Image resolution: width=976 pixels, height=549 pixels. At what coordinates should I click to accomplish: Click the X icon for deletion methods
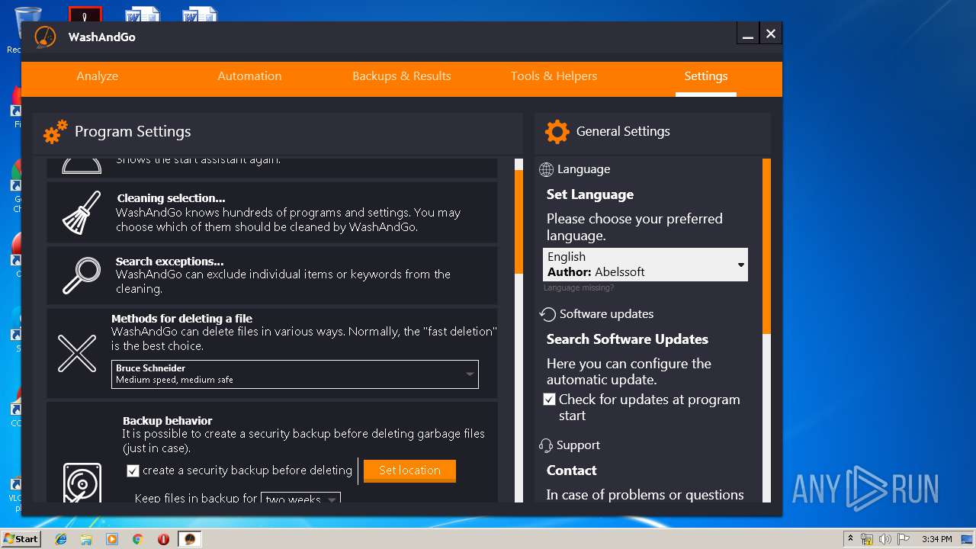pos(77,353)
